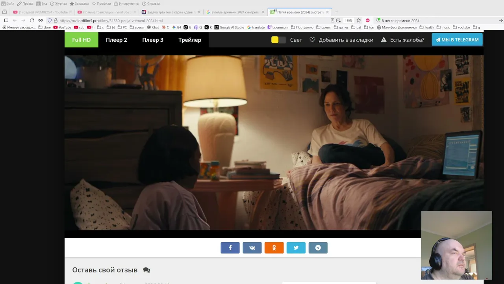Open the youtube bookmarks folder
This screenshot has width=504, height=284.
click(x=461, y=28)
